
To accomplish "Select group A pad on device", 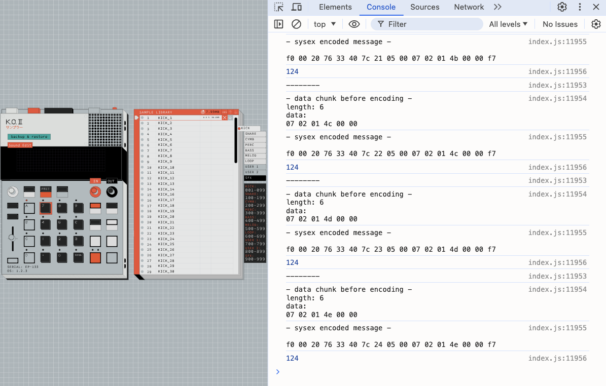I will (29, 208).
